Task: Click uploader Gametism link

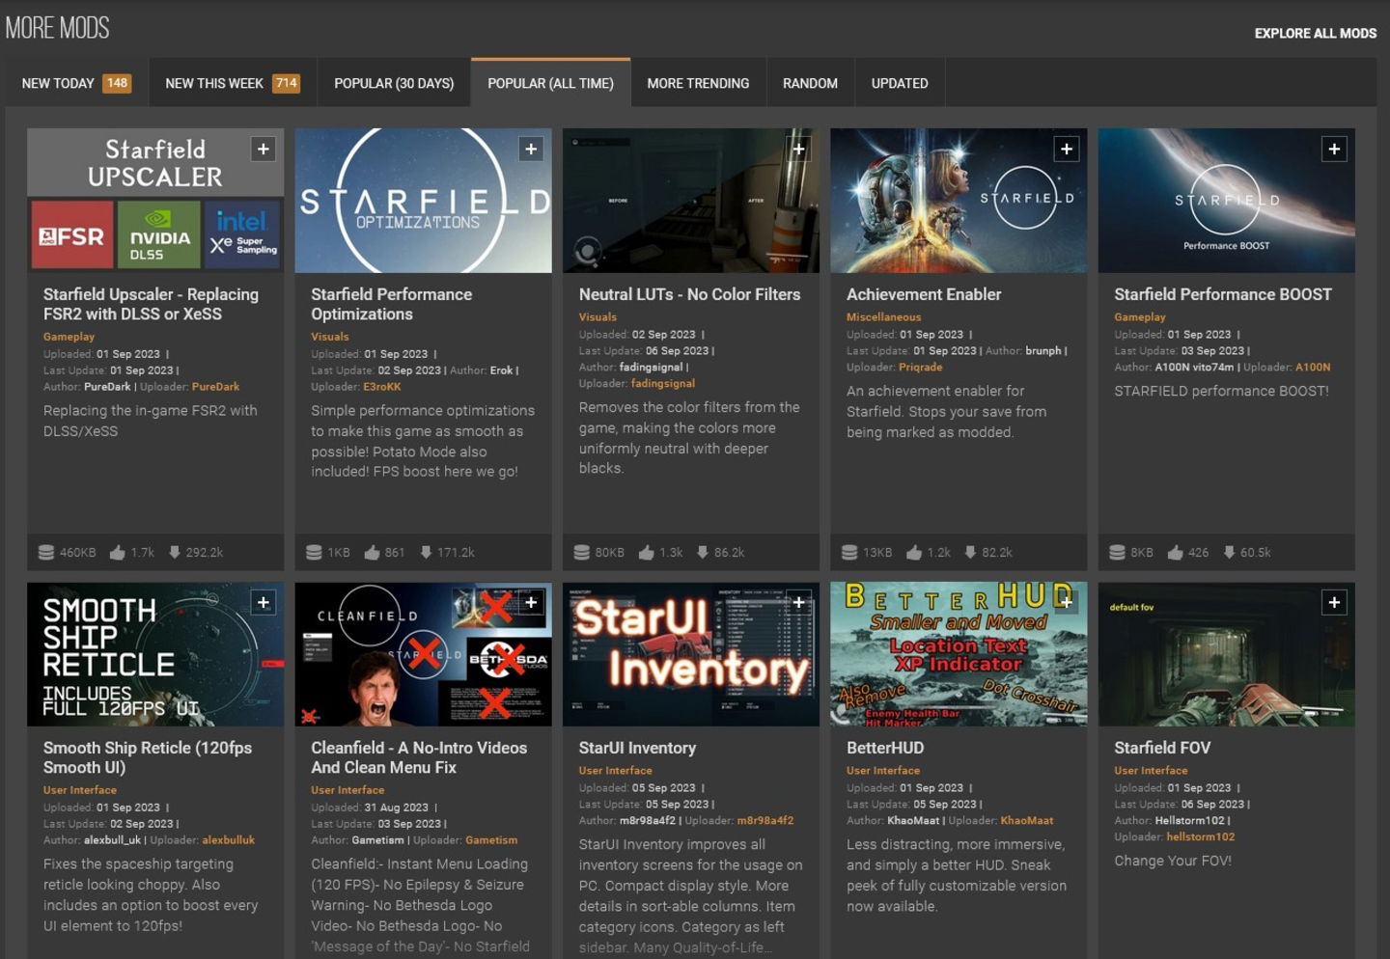Action: pos(491,839)
